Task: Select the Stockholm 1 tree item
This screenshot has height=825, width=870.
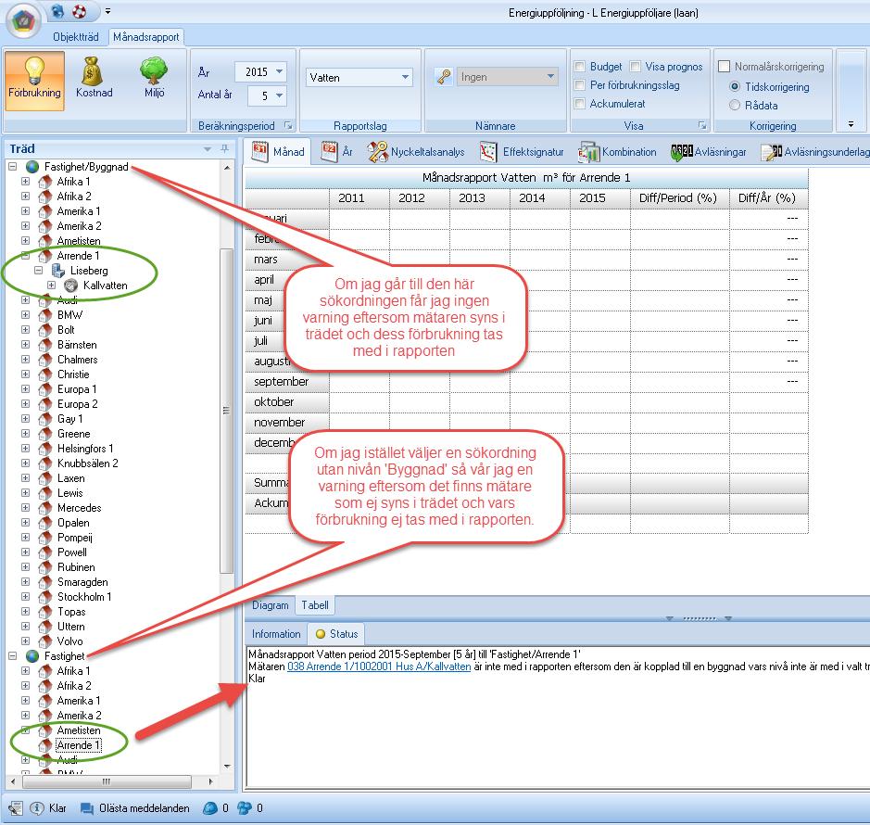Action: pyautogui.click(x=84, y=597)
